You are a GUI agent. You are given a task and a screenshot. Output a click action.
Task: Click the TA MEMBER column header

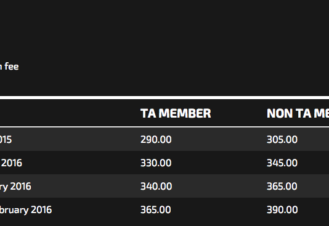coord(176,113)
